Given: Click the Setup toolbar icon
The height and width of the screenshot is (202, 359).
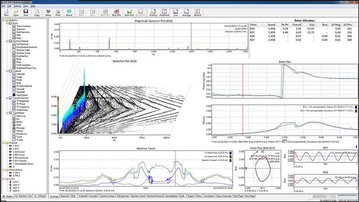Looking at the screenshot, I should (48, 13).
